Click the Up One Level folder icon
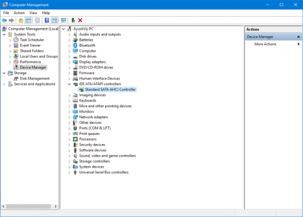The height and width of the screenshot is (217, 303). coord(21,20)
